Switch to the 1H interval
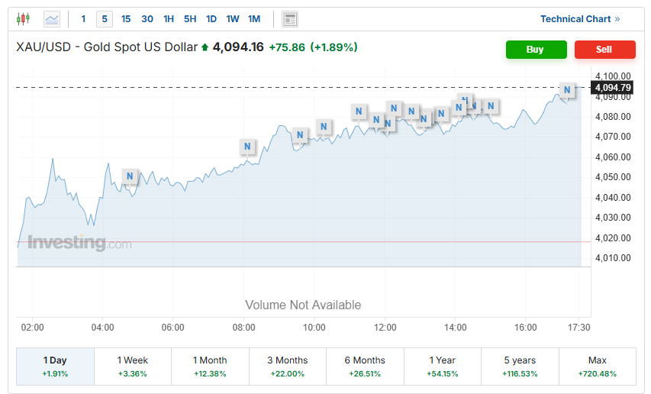651x394 pixels. 169,19
